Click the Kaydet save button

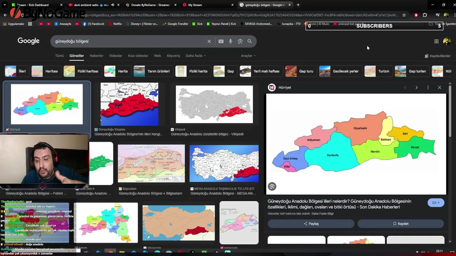point(400,224)
